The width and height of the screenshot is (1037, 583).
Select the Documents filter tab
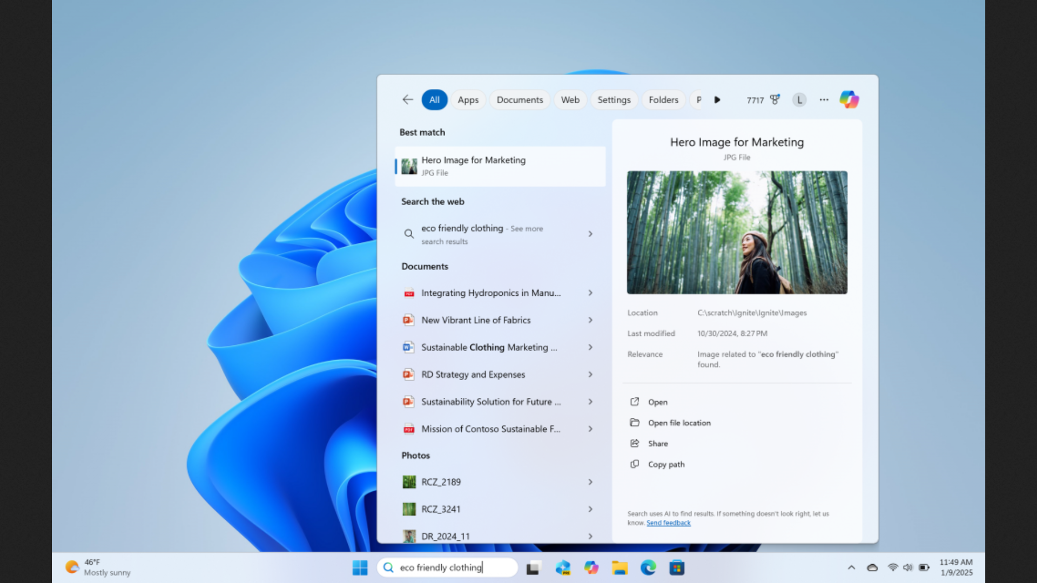(x=518, y=99)
